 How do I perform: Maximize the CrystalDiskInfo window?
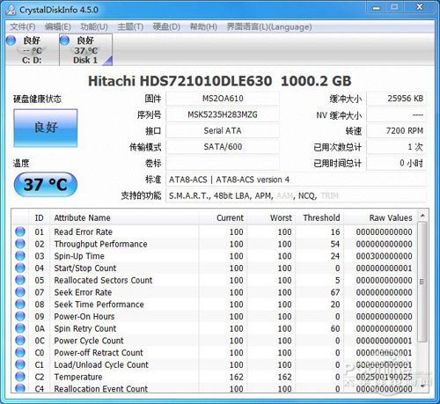coord(394,8)
